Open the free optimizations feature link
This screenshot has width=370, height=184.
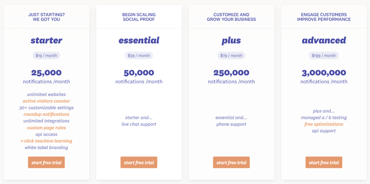324,124
